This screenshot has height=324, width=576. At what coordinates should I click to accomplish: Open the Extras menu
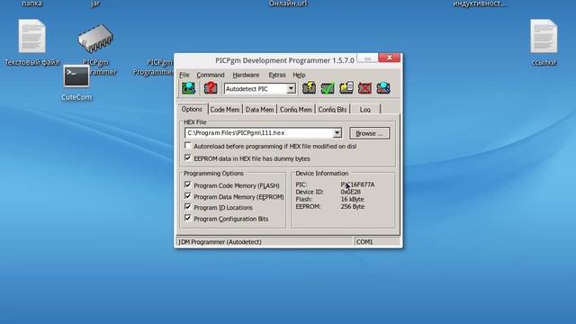277,75
